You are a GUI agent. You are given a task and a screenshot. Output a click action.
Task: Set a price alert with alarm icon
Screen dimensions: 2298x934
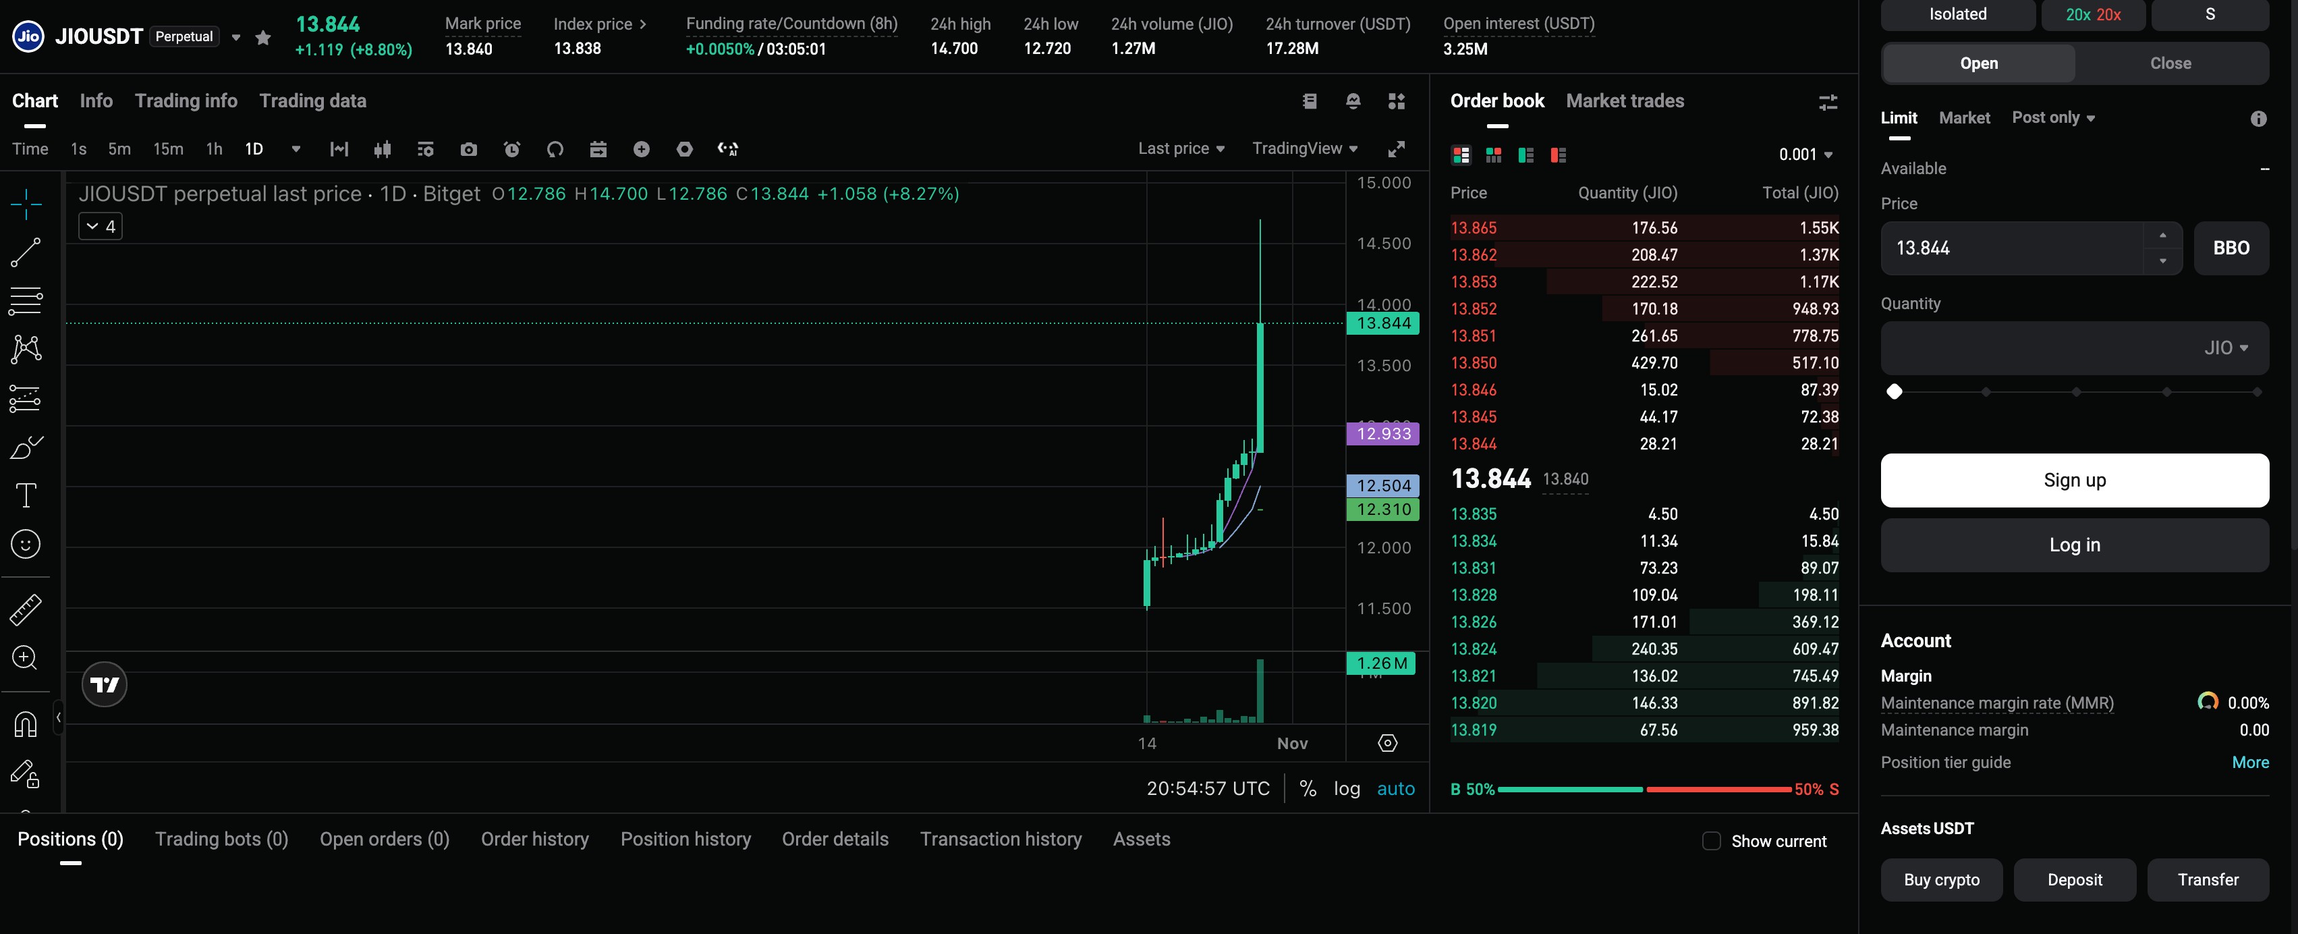click(512, 149)
